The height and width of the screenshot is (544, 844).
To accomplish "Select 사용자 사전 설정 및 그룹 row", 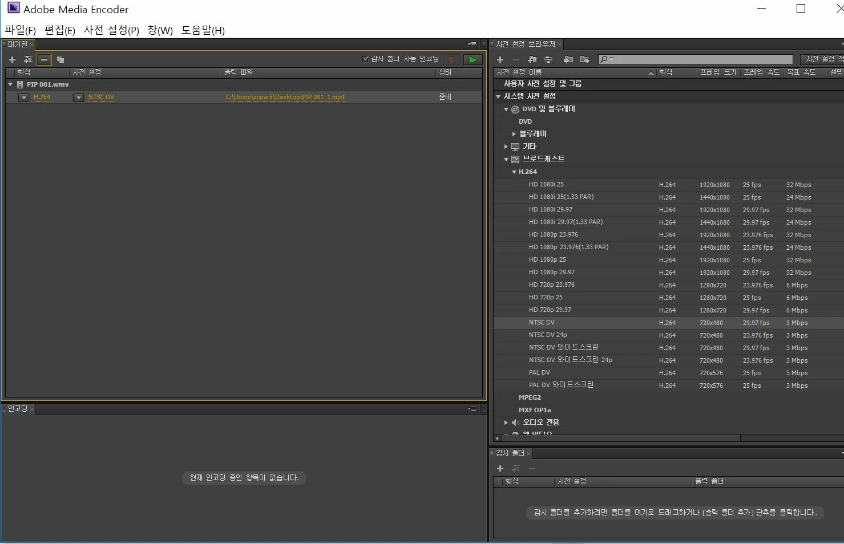I will 668,84.
